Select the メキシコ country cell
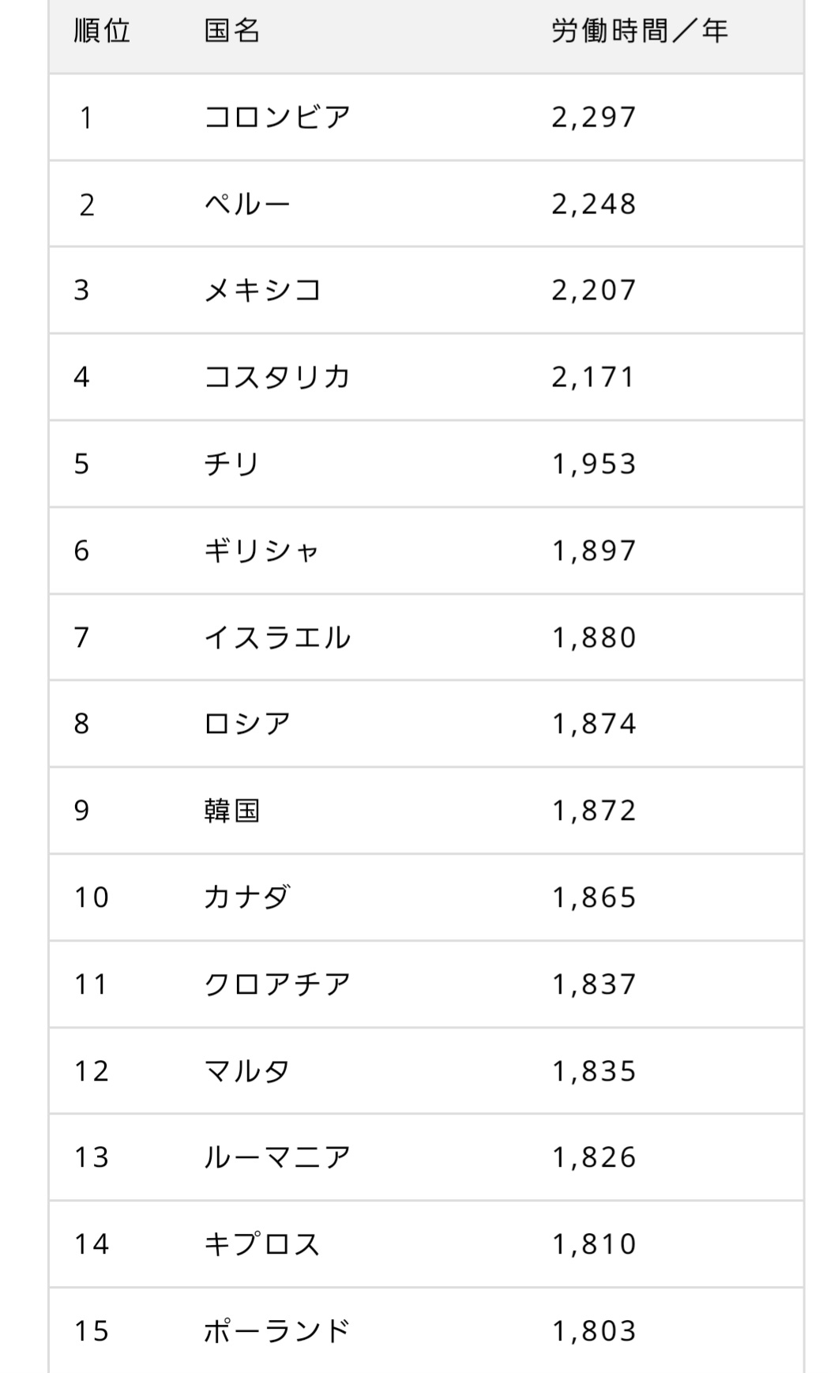The image size is (831, 1373). 263,291
